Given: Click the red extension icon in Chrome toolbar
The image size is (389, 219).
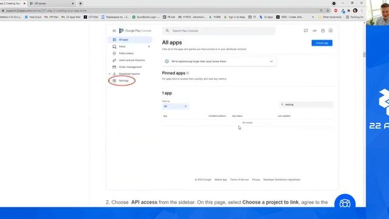Looking at the screenshot, I should (x=336, y=11).
